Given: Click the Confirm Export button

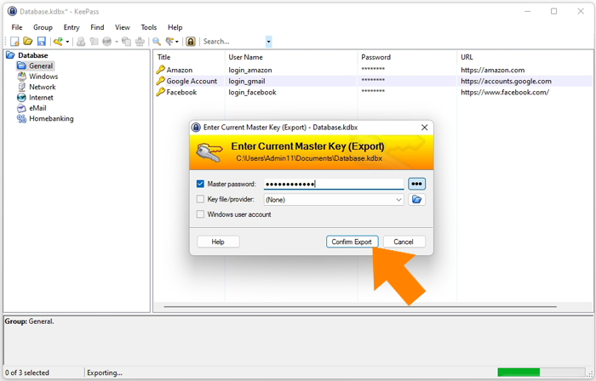Looking at the screenshot, I should click(352, 242).
